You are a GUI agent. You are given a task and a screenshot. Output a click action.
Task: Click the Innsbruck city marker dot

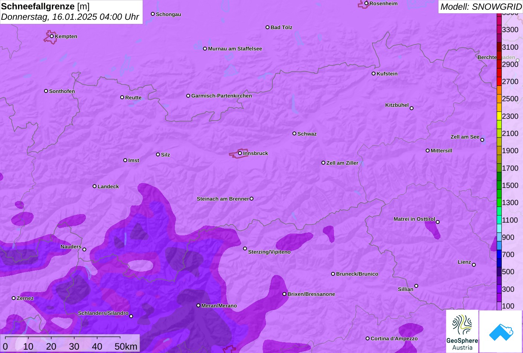[x=240, y=153]
